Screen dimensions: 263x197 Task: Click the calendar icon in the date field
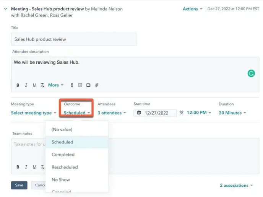[139, 112]
